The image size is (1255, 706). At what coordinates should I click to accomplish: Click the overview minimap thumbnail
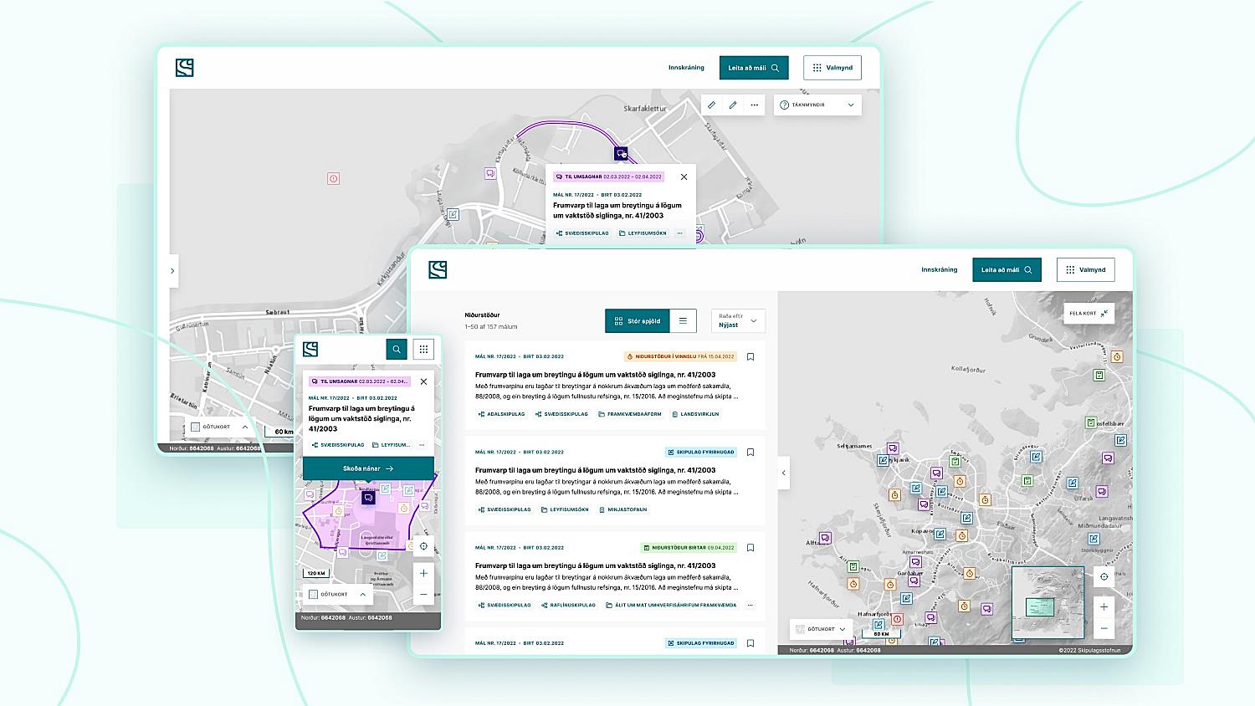[1048, 602]
